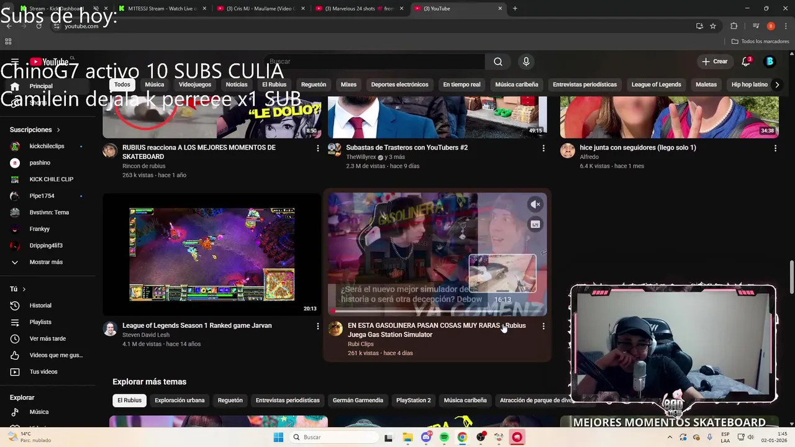Open YouTube notifications bell

pos(747,61)
